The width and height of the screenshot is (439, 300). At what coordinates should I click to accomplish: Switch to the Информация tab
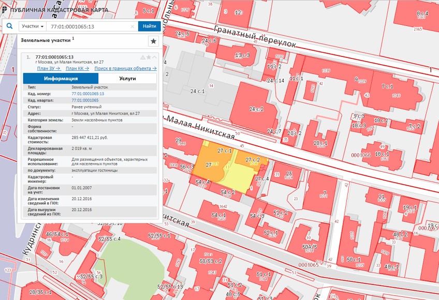[x=61, y=79]
